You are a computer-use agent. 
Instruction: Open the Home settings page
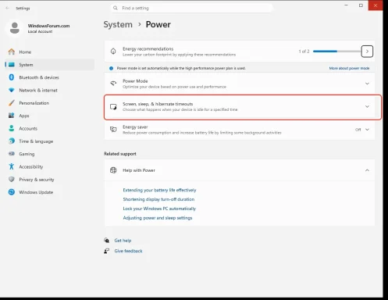[x=49, y=52]
